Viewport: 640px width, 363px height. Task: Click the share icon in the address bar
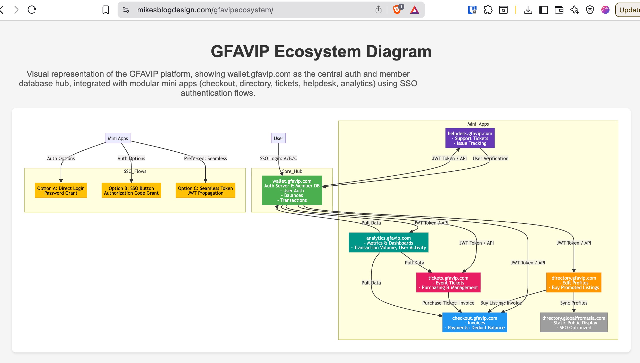pyautogui.click(x=378, y=9)
